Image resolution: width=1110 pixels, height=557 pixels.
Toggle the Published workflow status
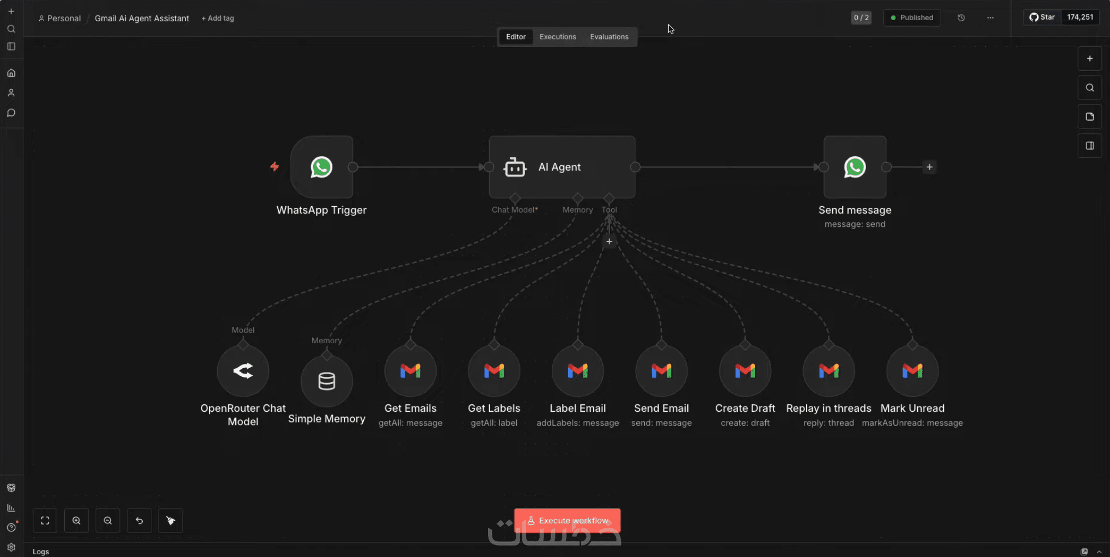pyautogui.click(x=912, y=17)
